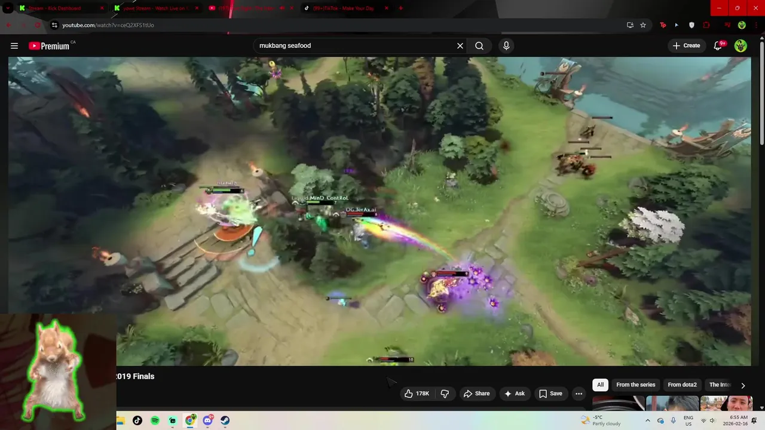Save the video to a playlist

(550, 394)
